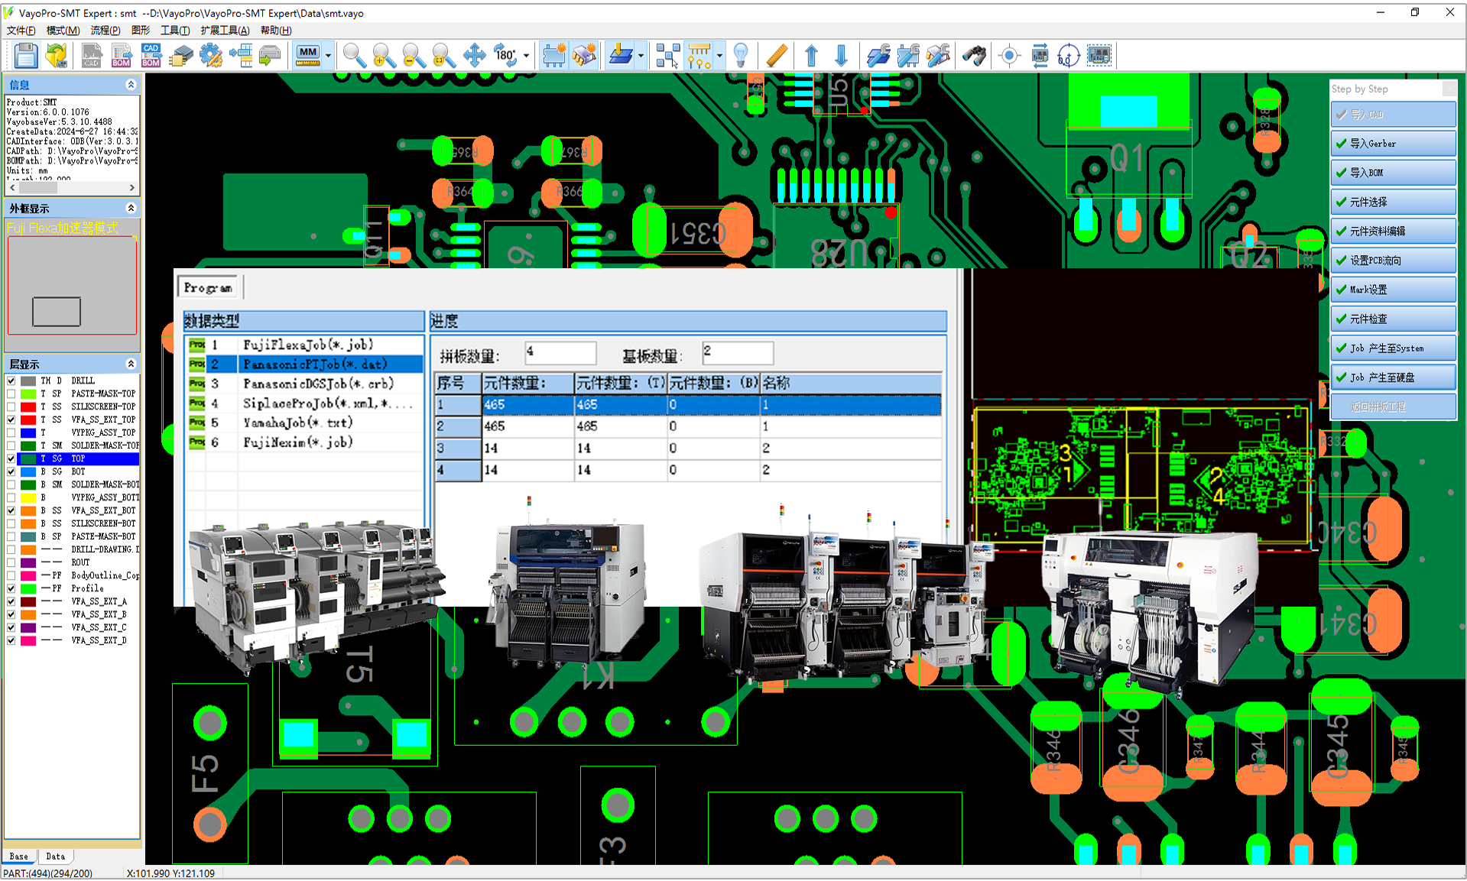This screenshot has height=881, width=1467.
Task: Click the 基板数量 input field
Action: point(738,352)
